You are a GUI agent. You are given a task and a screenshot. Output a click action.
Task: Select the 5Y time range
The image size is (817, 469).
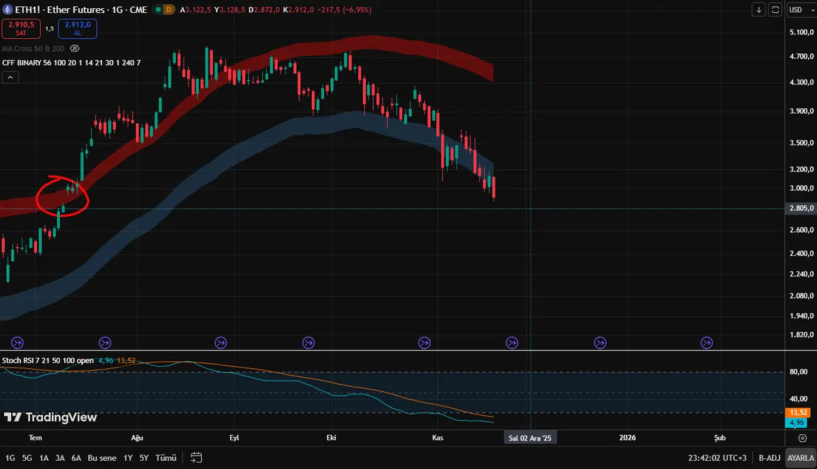coord(144,457)
